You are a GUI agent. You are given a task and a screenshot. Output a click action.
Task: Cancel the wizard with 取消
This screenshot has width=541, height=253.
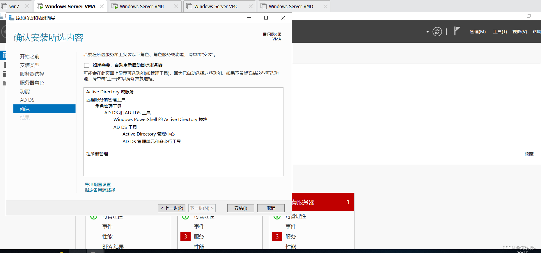(x=271, y=208)
